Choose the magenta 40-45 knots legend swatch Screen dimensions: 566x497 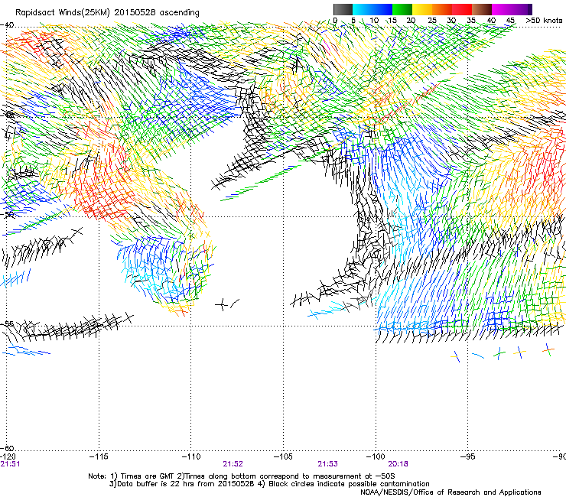[502, 9]
